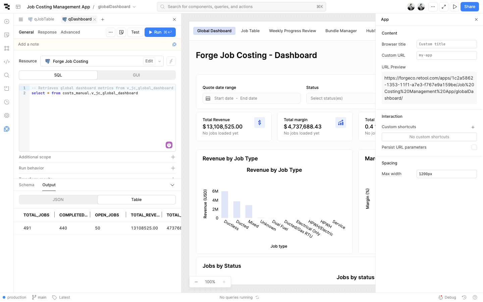Click the AI assistant icon in SQL editor

(x=169, y=145)
